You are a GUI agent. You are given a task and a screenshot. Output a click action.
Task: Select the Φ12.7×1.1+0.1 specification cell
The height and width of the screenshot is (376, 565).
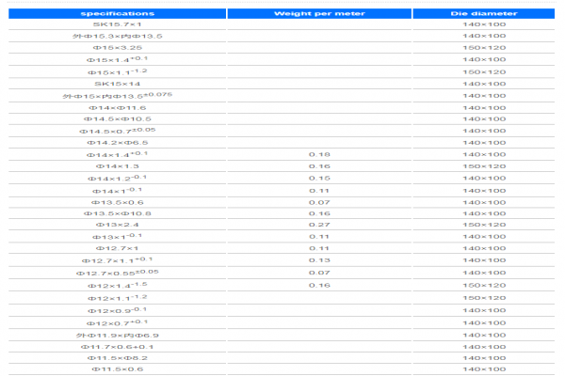point(118,260)
